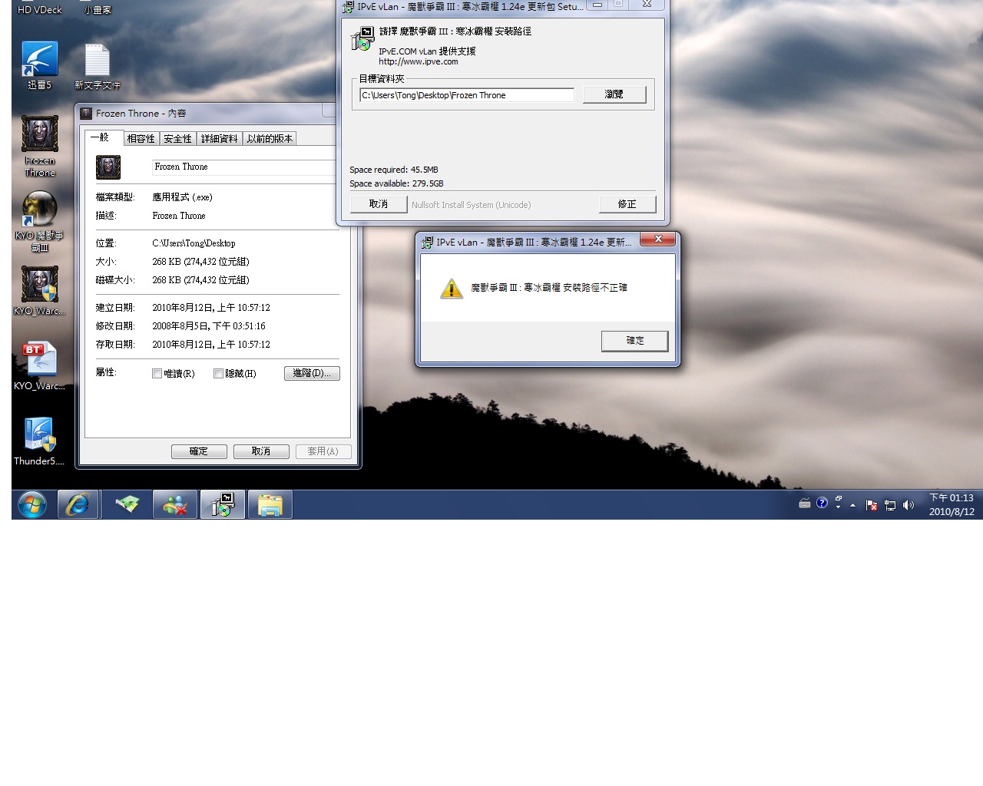This screenshot has height=786, width=983.
Task: Switch to the 詳細資料 tab
Action: click(x=219, y=139)
